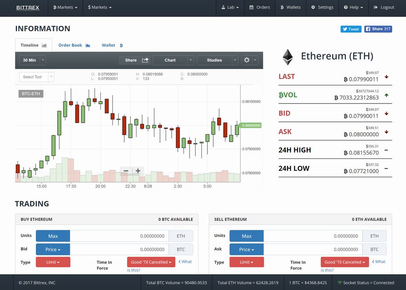This screenshot has width=406, height=290.
Task: Expand the Studies dropdown arrow
Action: (235, 60)
